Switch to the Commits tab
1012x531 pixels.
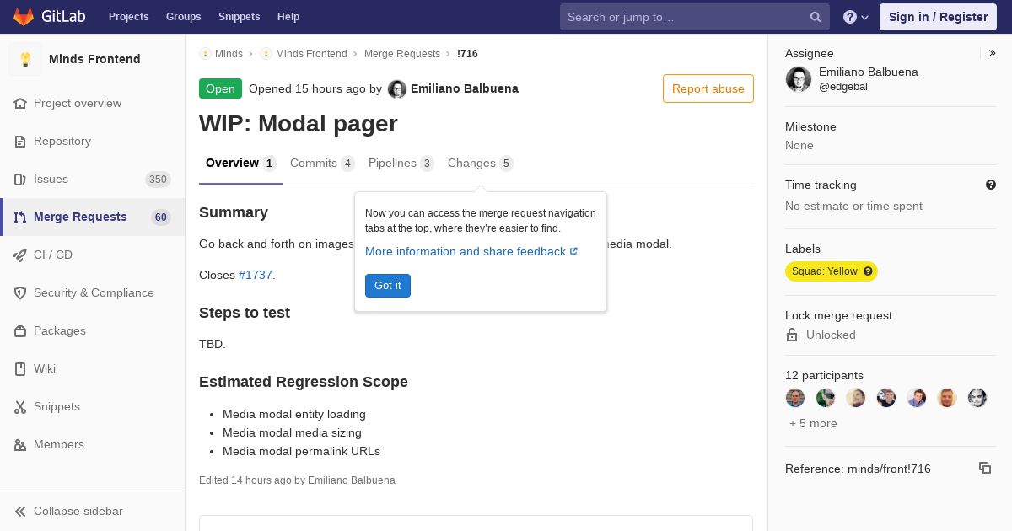pyautogui.click(x=314, y=163)
